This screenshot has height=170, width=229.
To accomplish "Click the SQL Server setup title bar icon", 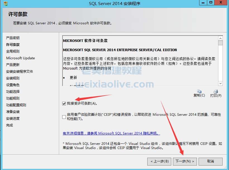I will pyautogui.click(x=4, y=3).
